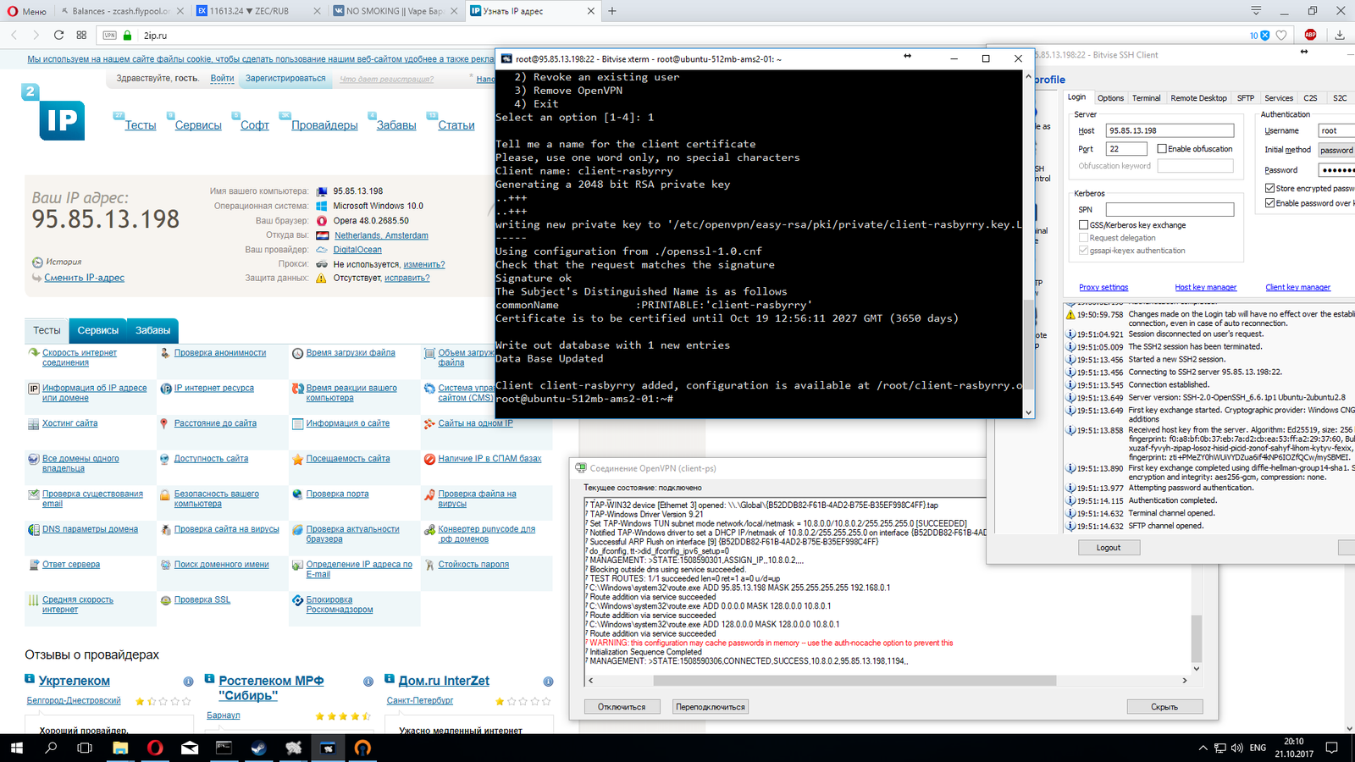Image resolution: width=1355 pixels, height=762 pixels.
Task: Open Opera downloads arrow icon
Action: pos(1339,35)
